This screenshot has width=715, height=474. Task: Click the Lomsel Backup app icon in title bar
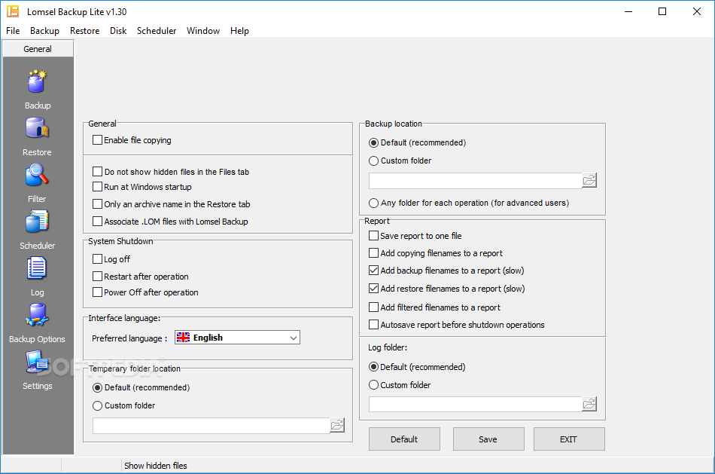pos(13,11)
